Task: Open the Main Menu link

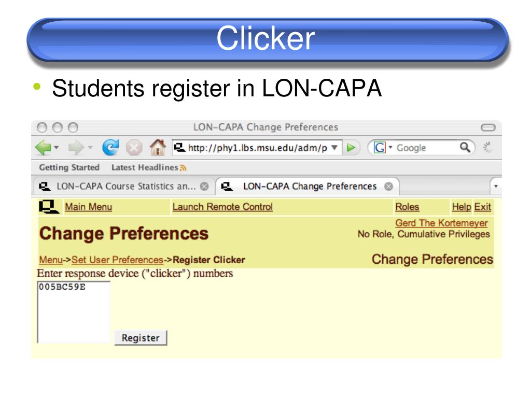Action: 88,207
